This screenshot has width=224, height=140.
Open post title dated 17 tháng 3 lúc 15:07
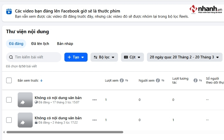[x=58, y=98]
